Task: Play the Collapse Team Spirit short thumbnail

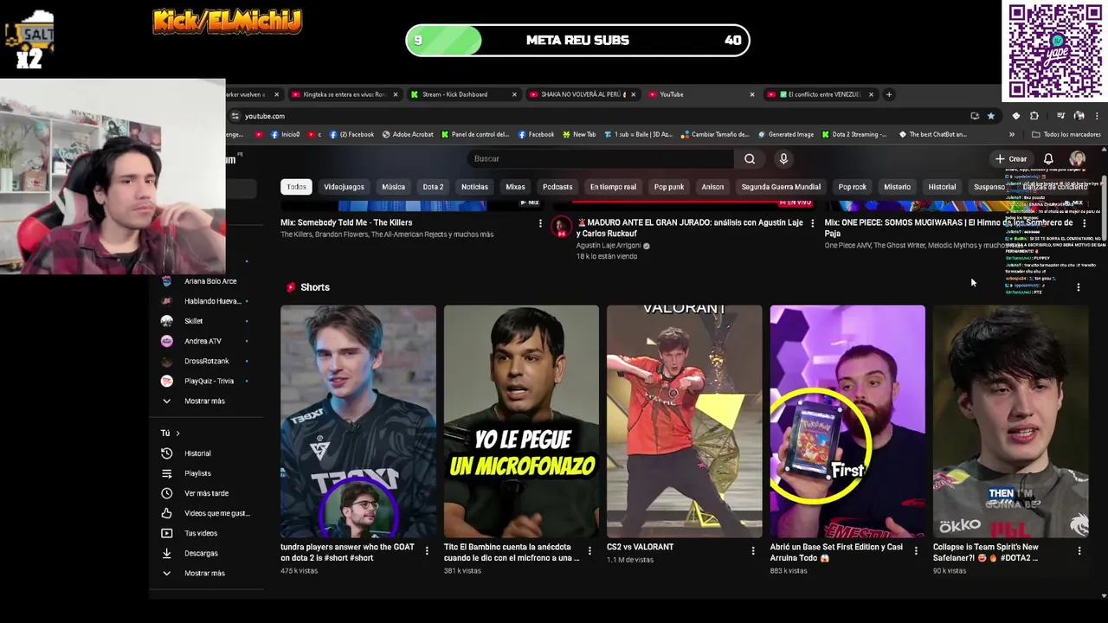Action: pos(1011,421)
